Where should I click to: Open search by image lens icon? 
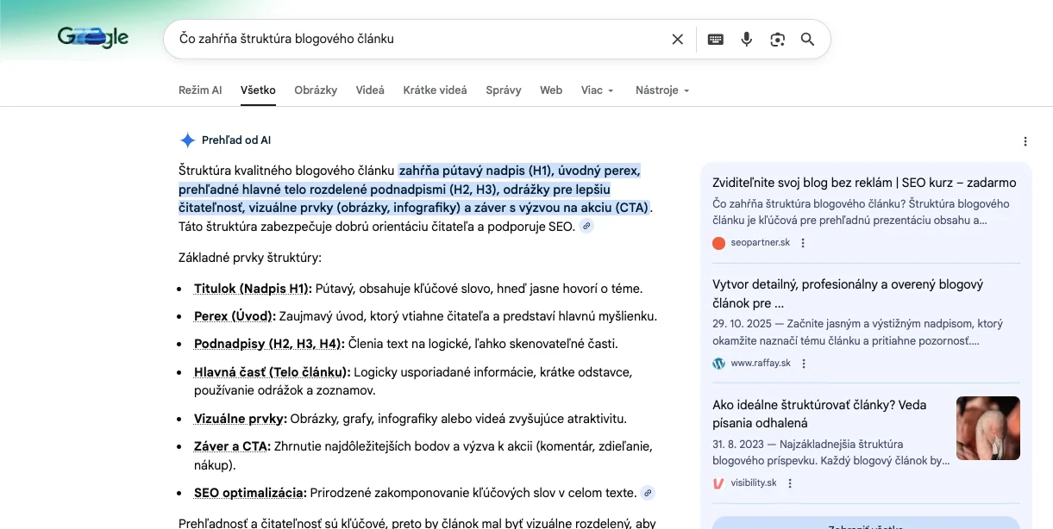coord(778,39)
